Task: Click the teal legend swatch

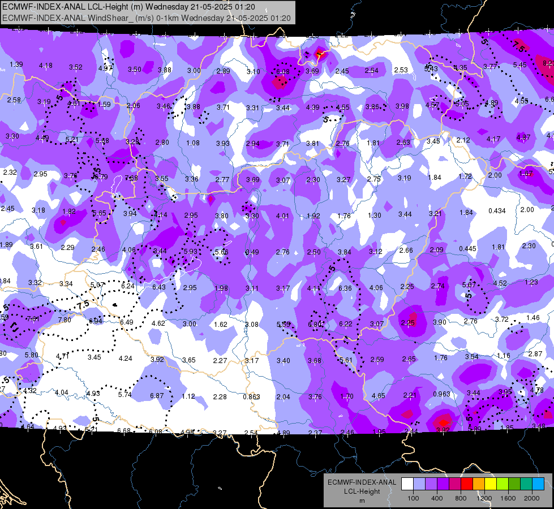Action: coord(526,484)
